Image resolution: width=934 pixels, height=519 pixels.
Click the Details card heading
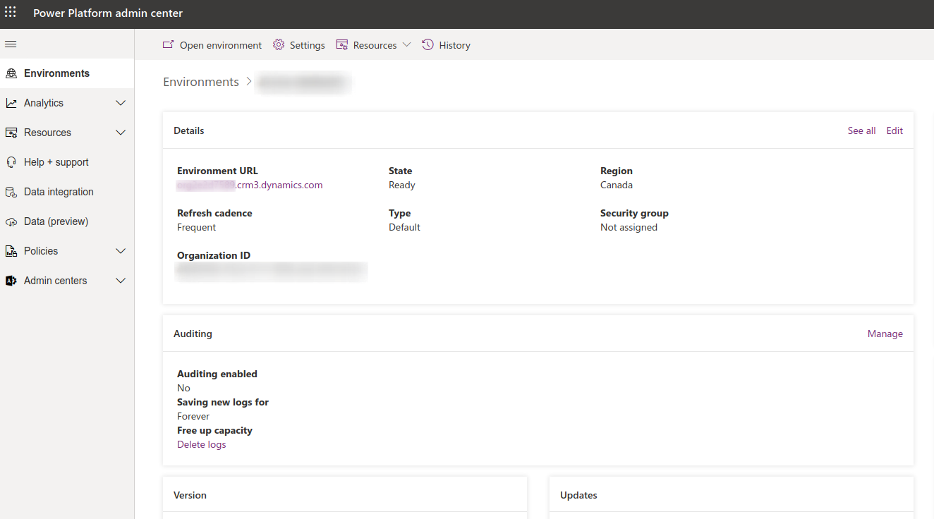189,130
